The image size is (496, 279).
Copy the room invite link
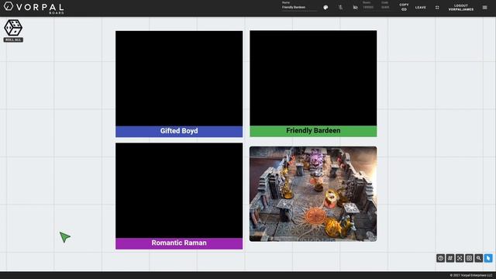coord(404,7)
